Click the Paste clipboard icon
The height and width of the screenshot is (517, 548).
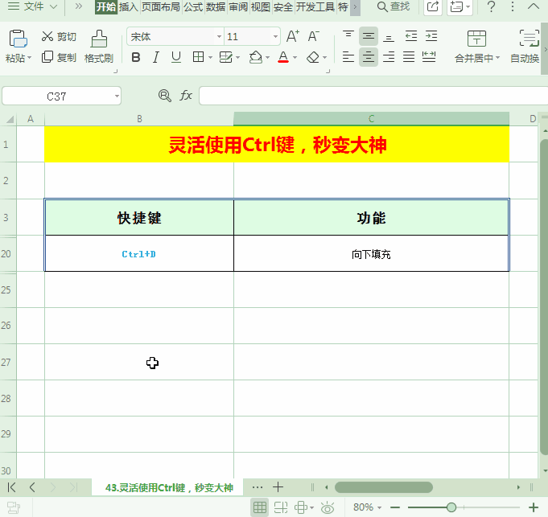coord(19,39)
